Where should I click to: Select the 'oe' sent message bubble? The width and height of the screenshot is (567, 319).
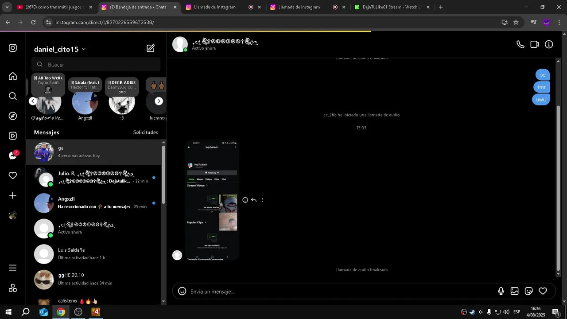543,74
